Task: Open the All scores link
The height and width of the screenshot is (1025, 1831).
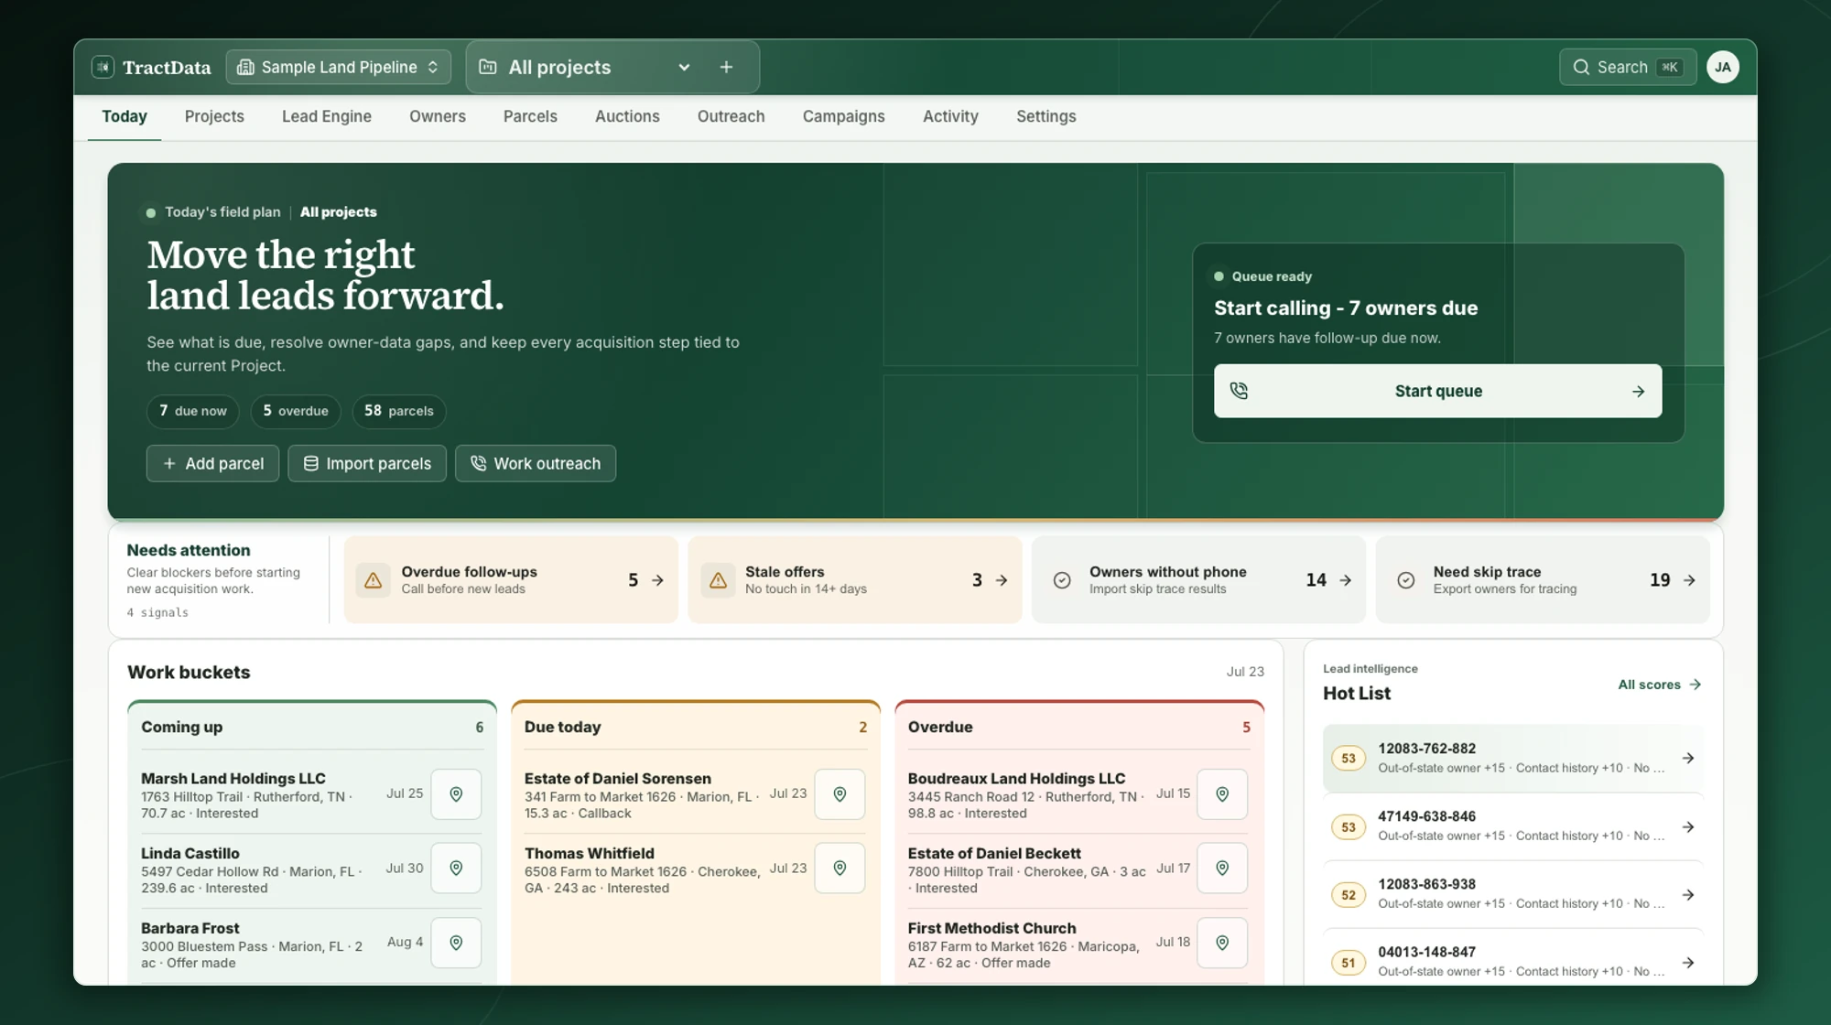Action: 1659,685
